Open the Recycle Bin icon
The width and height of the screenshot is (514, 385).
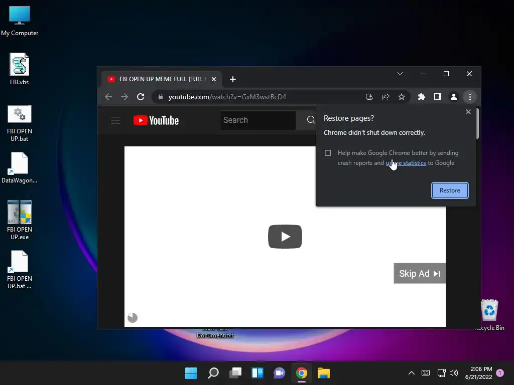[x=489, y=315]
